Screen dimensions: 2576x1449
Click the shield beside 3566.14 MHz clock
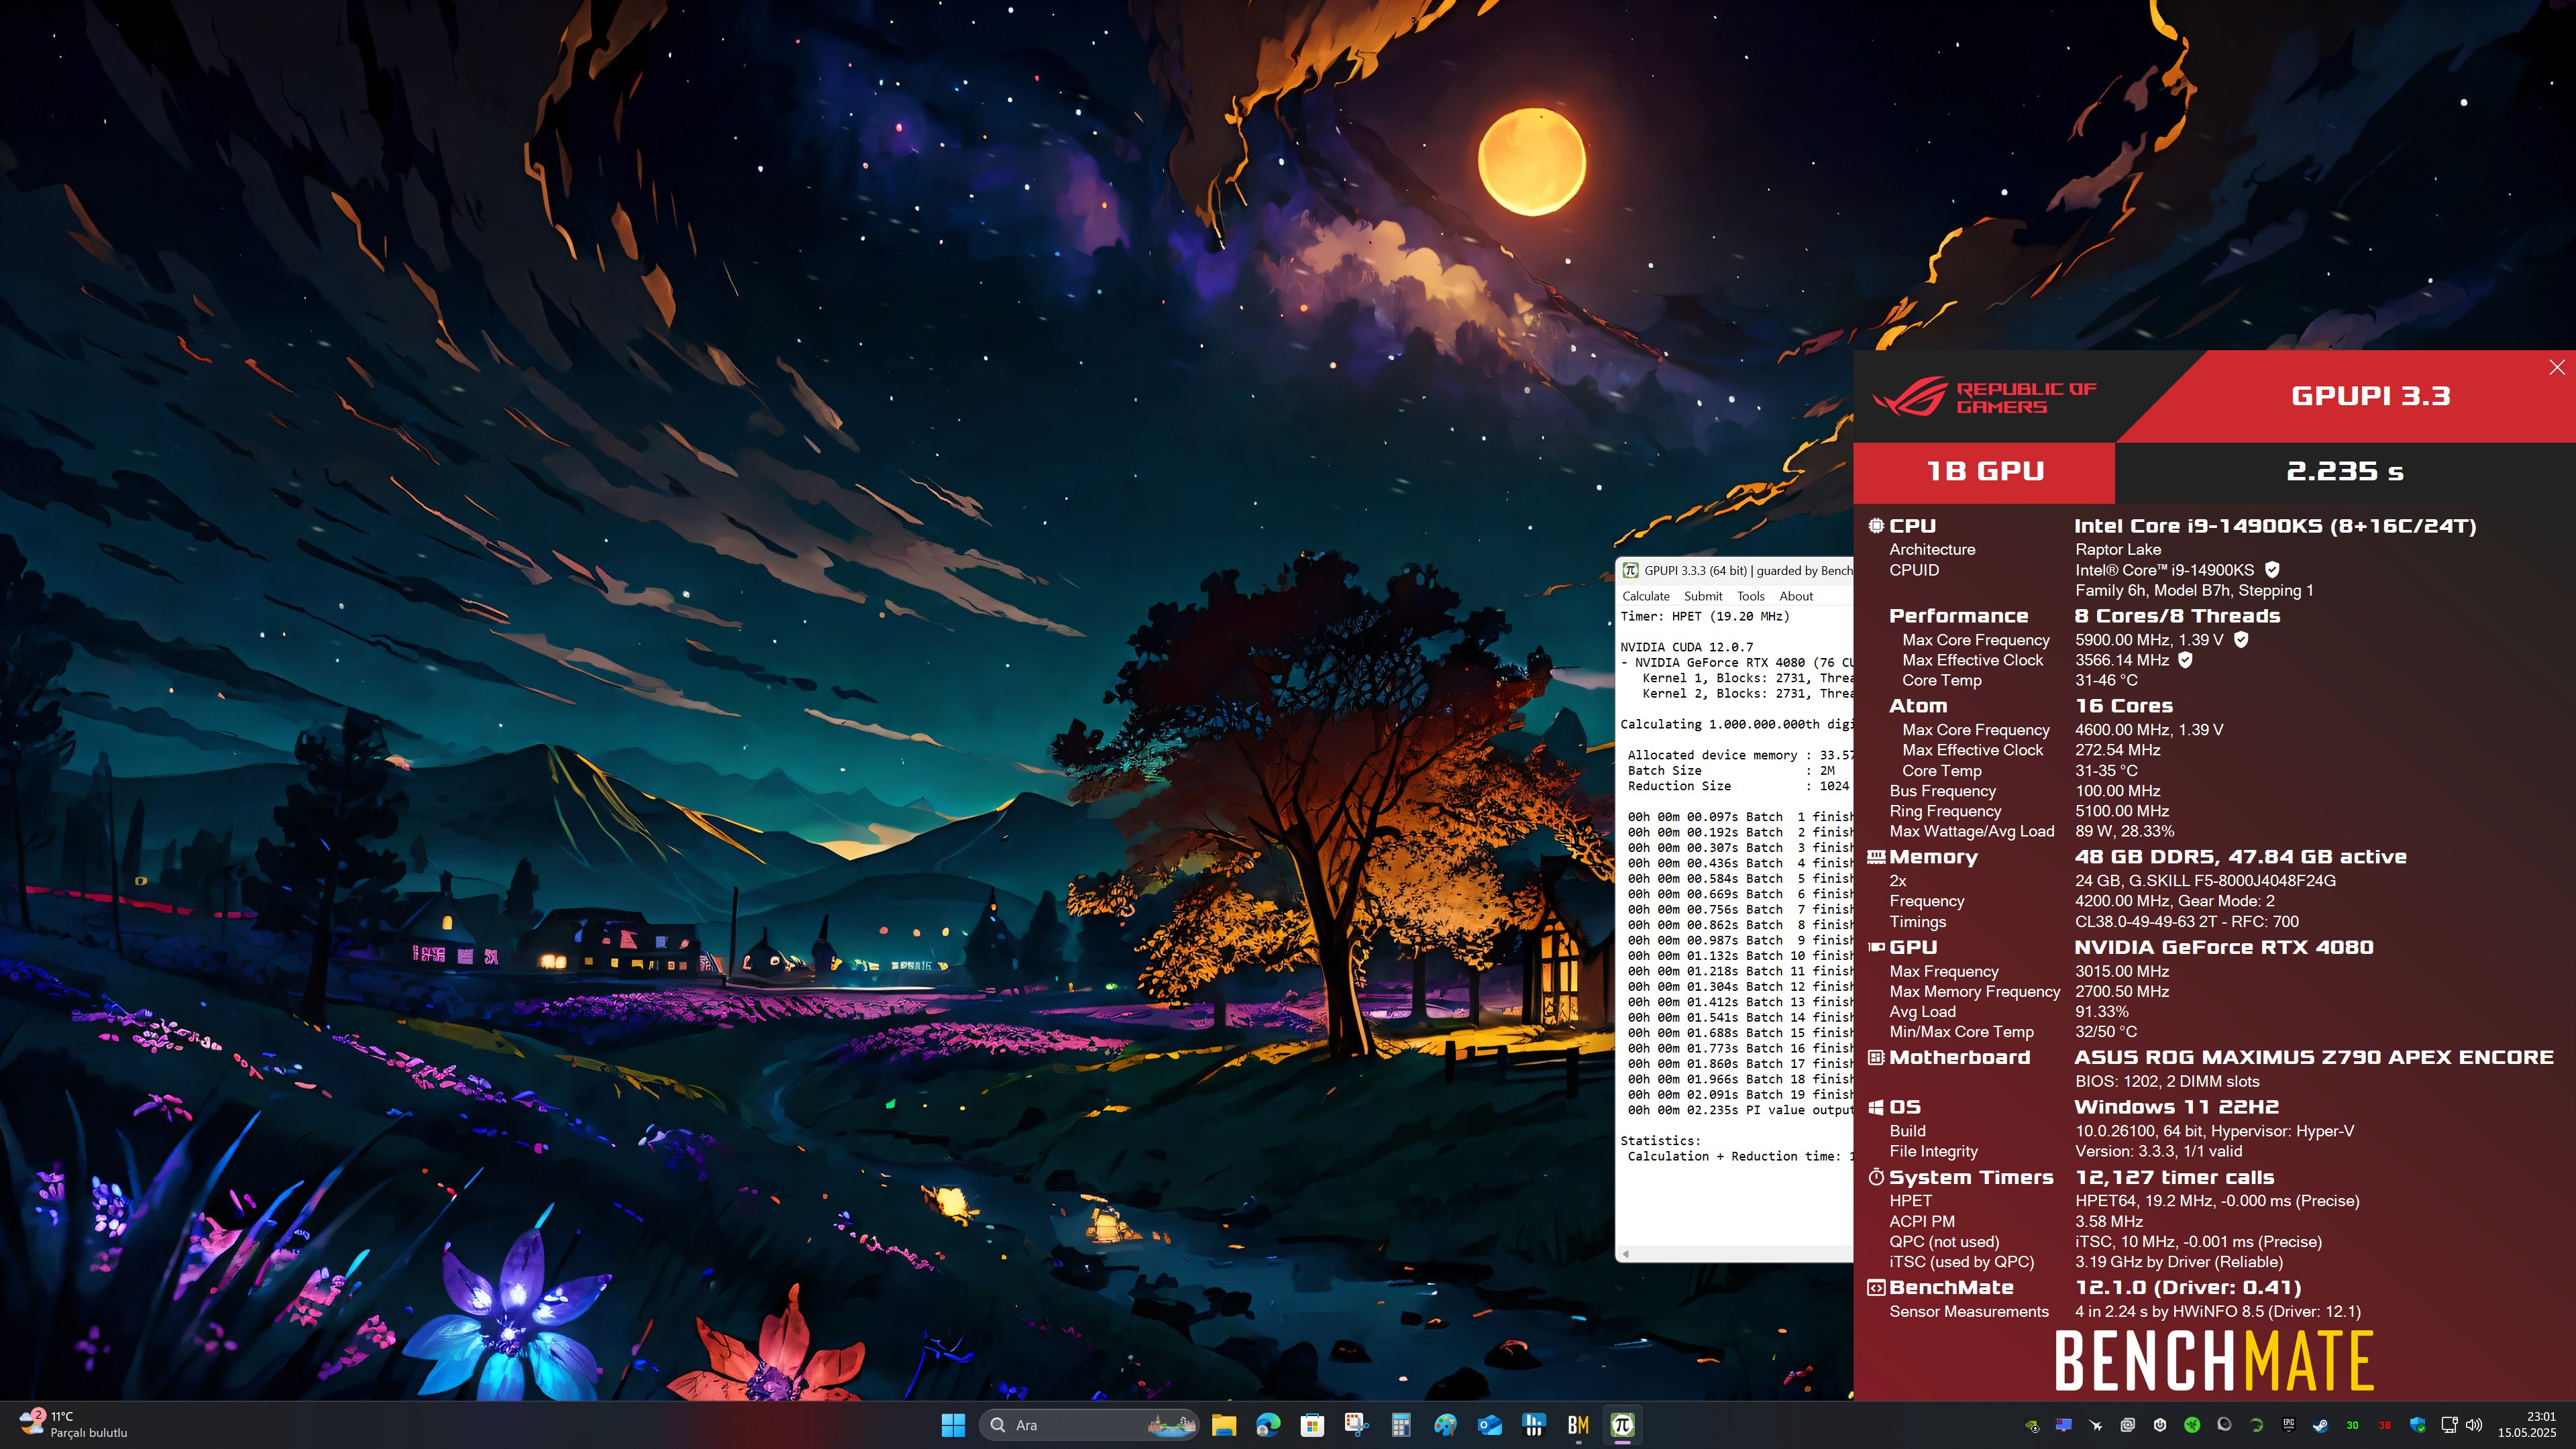tap(2185, 660)
